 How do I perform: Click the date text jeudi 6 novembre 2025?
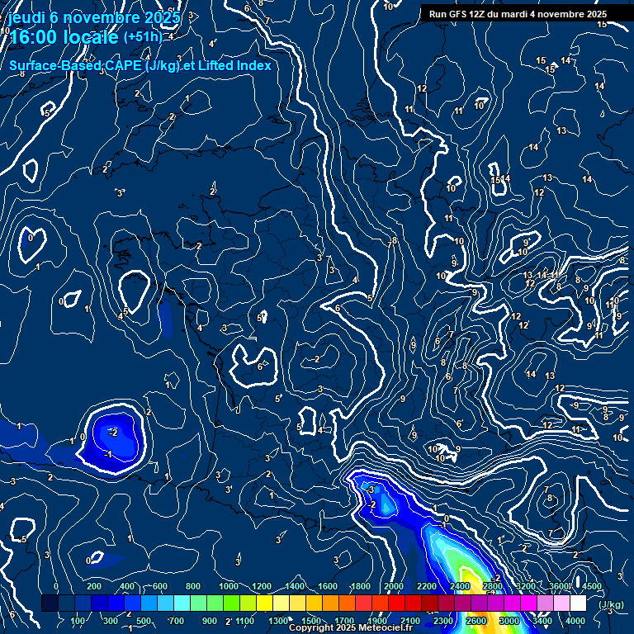point(94,17)
